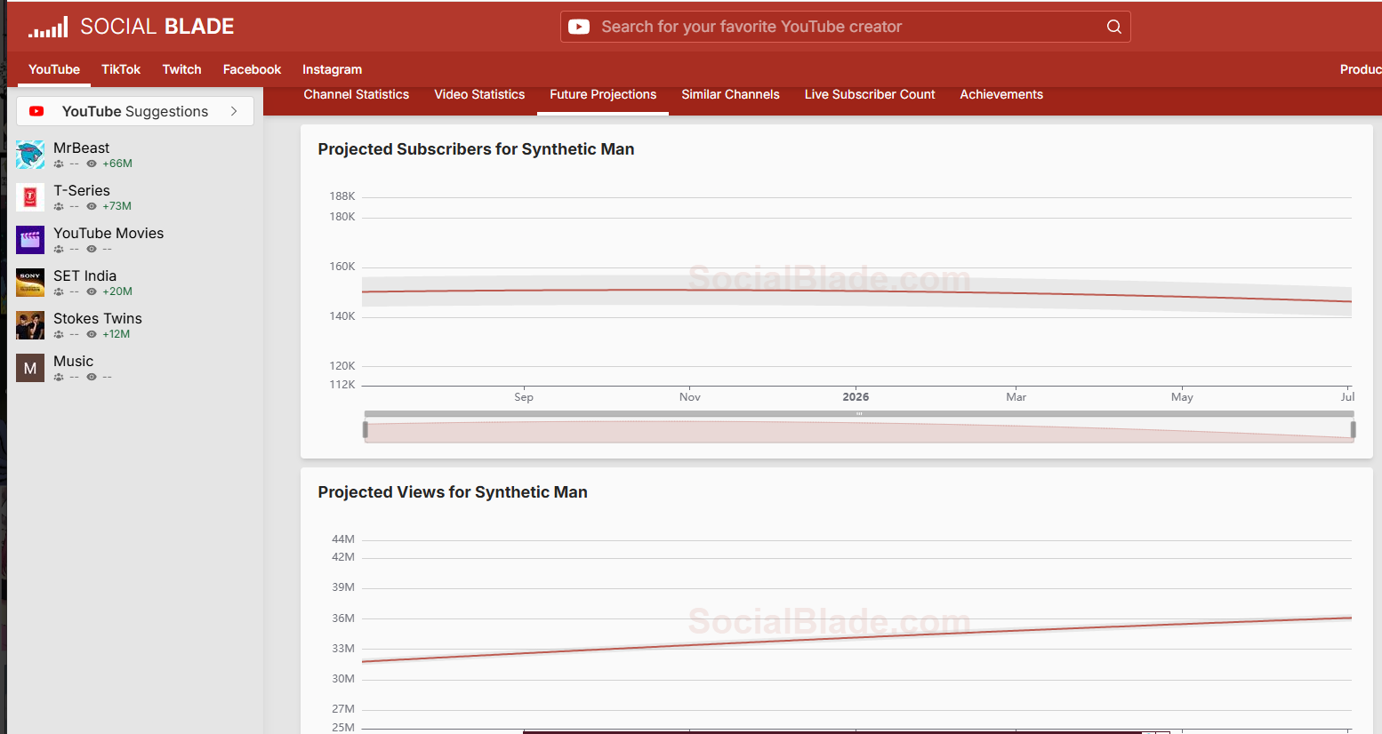Open Achievements tab

tap(1001, 94)
